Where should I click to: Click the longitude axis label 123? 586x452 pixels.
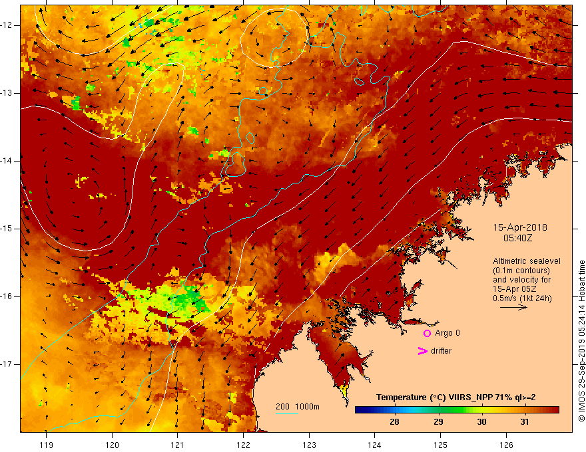(x=309, y=445)
